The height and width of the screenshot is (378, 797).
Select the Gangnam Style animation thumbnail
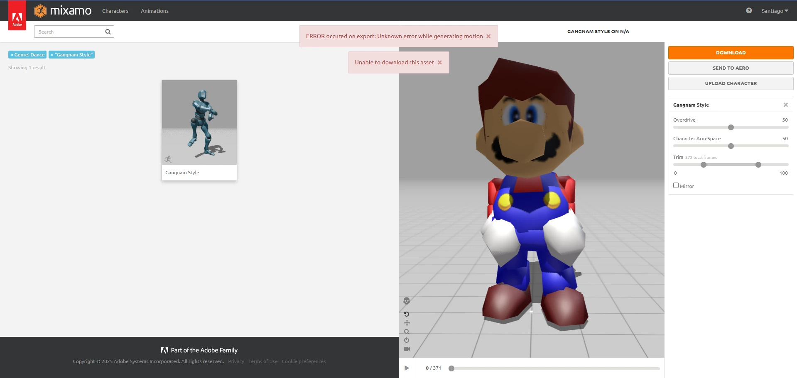point(199,122)
